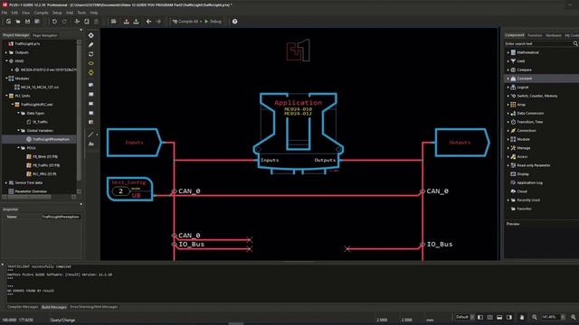The image size is (579, 325).
Task: Select the yellow polygon drawing tool
Action: click(90, 72)
